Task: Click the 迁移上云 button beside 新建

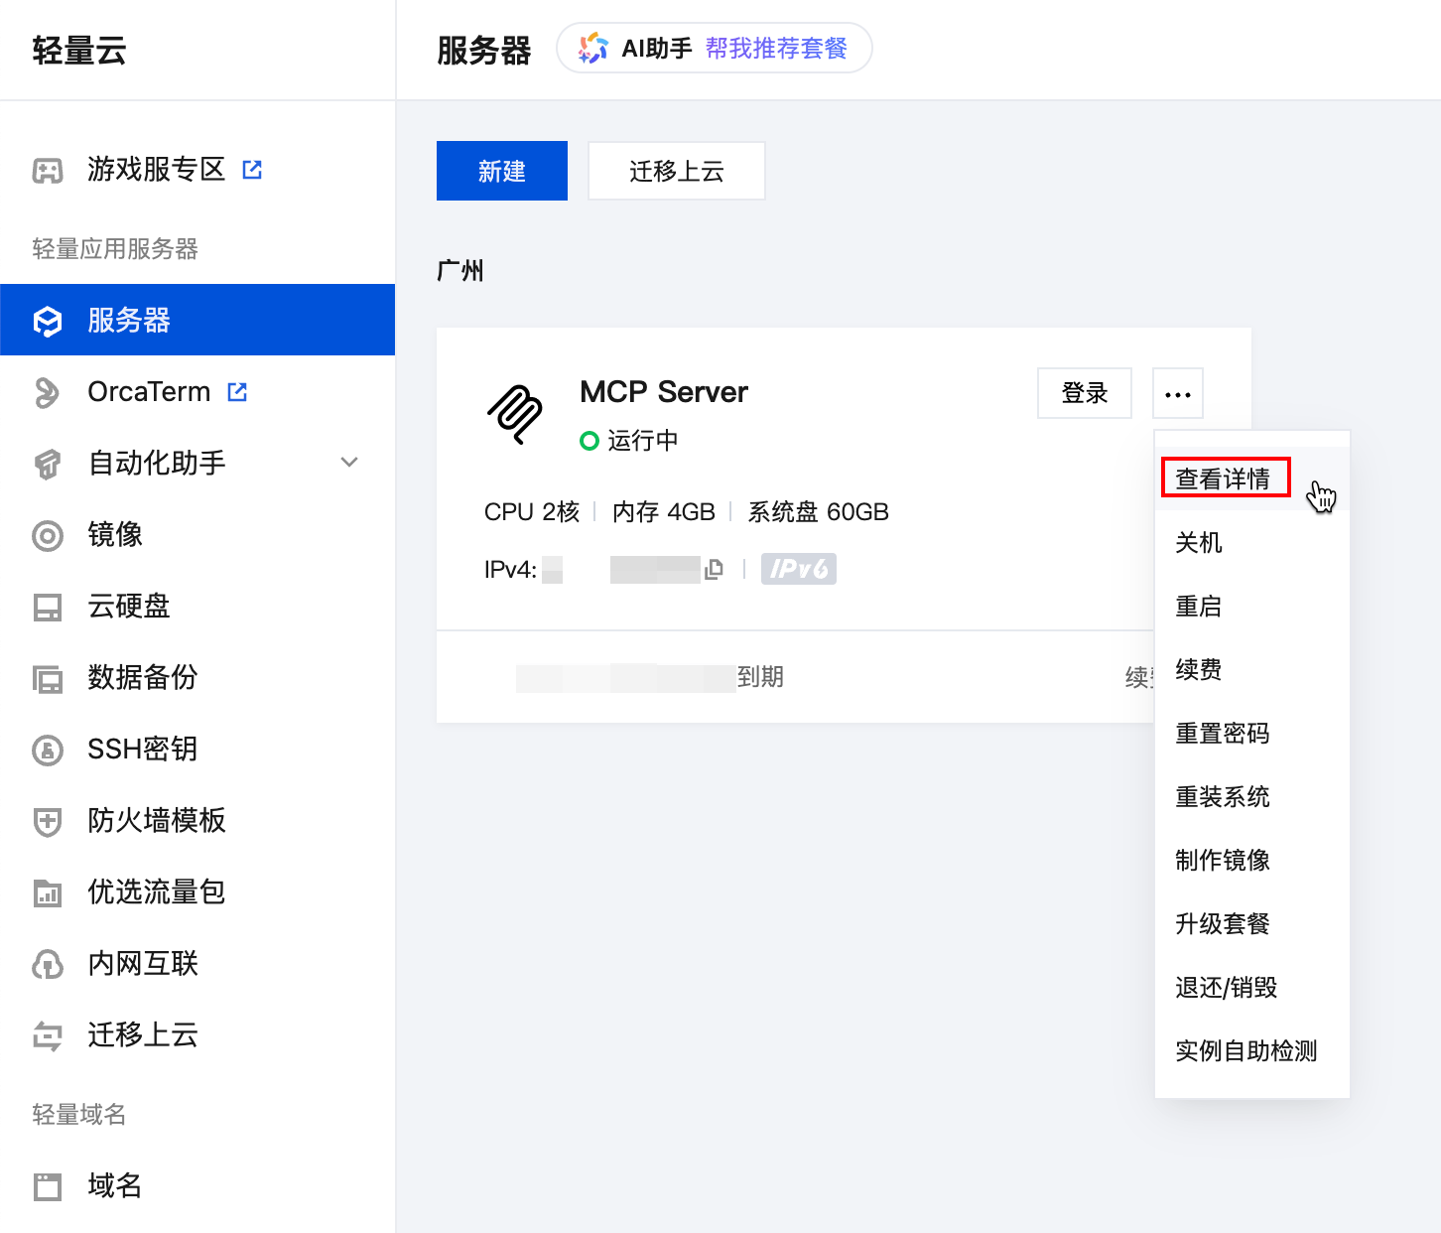Action: click(x=677, y=171)
